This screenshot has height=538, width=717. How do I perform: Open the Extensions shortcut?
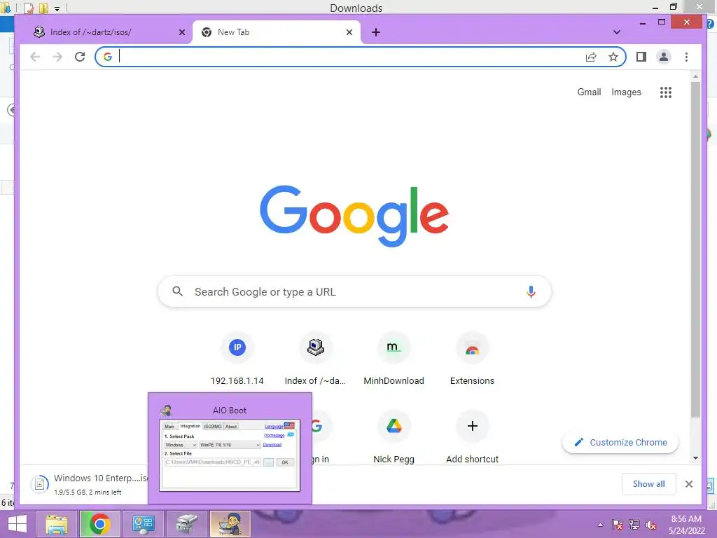pyautogui.click(x=472, y=359)
